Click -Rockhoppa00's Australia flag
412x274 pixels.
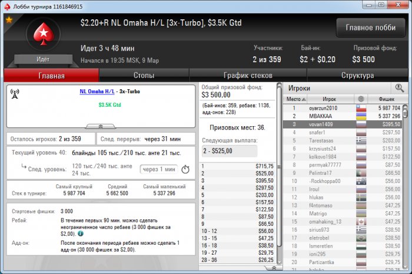[x=361, y=181]
